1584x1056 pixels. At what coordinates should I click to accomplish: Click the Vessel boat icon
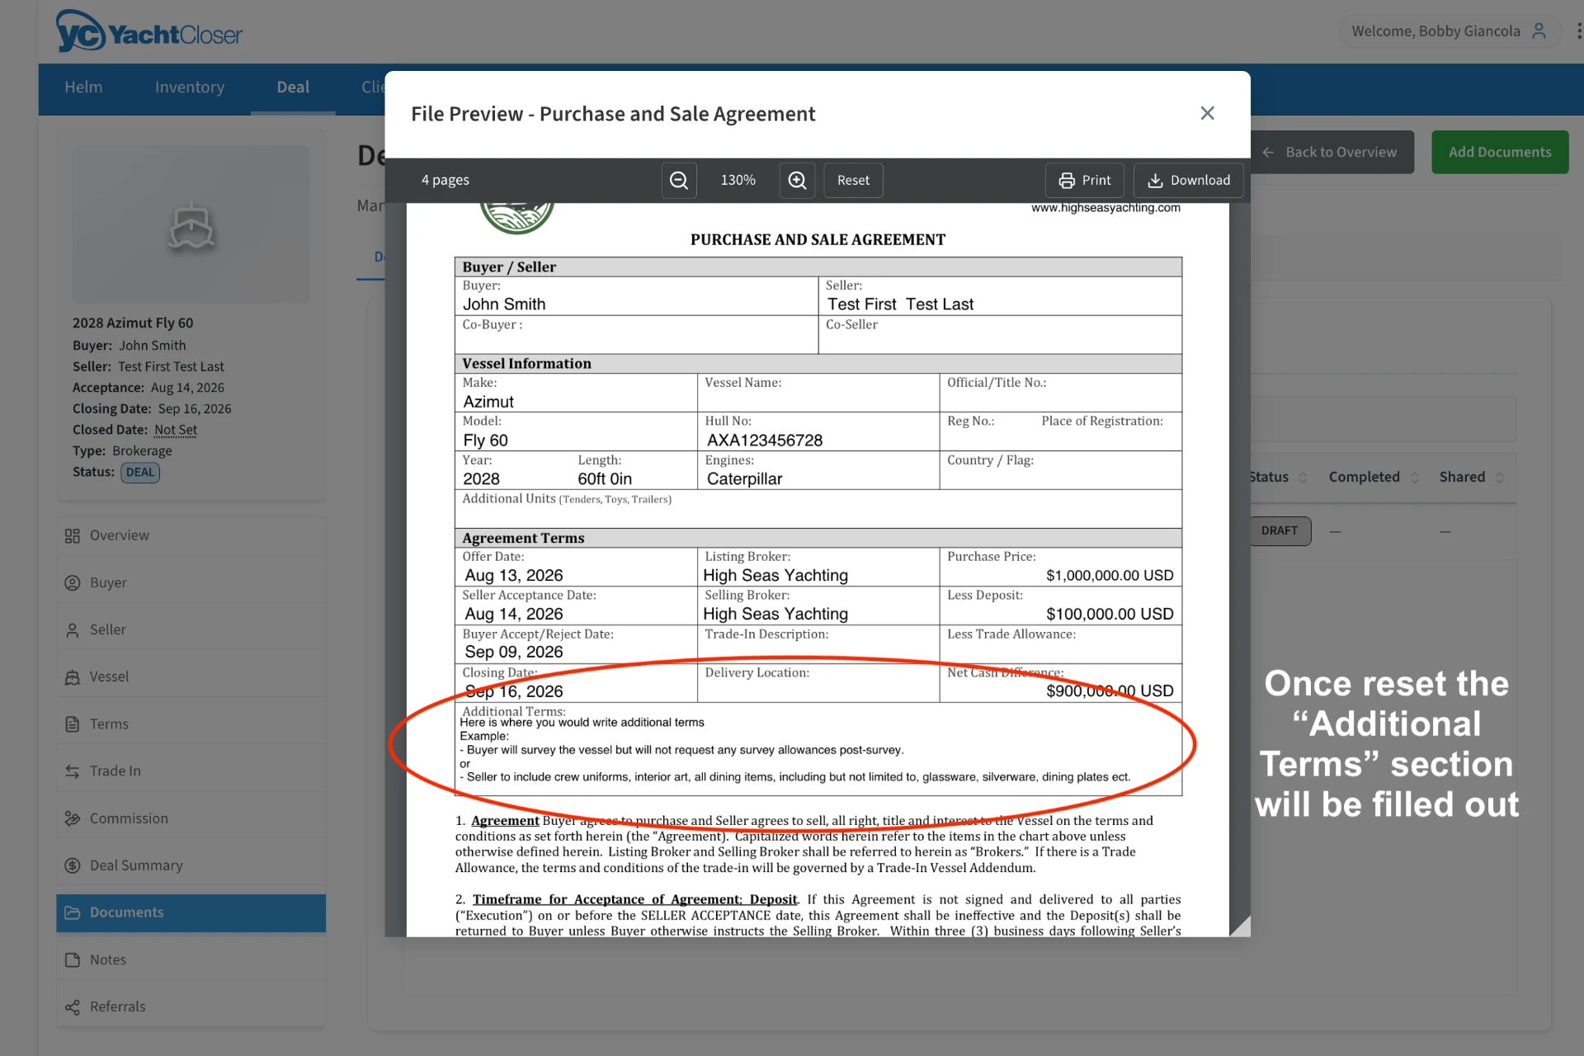tap(73, 677)
